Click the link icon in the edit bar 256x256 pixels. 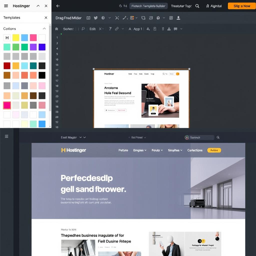click(117, 29)
